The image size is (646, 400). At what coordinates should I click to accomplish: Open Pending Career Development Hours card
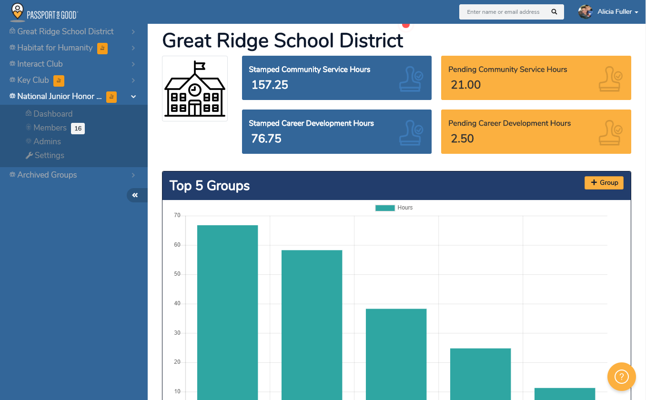pyautogui.click(x=536, y=132)
